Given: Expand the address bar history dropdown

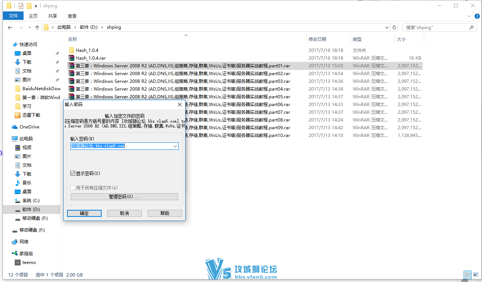Looking at the screenshot, I should (x=387, y=28).
